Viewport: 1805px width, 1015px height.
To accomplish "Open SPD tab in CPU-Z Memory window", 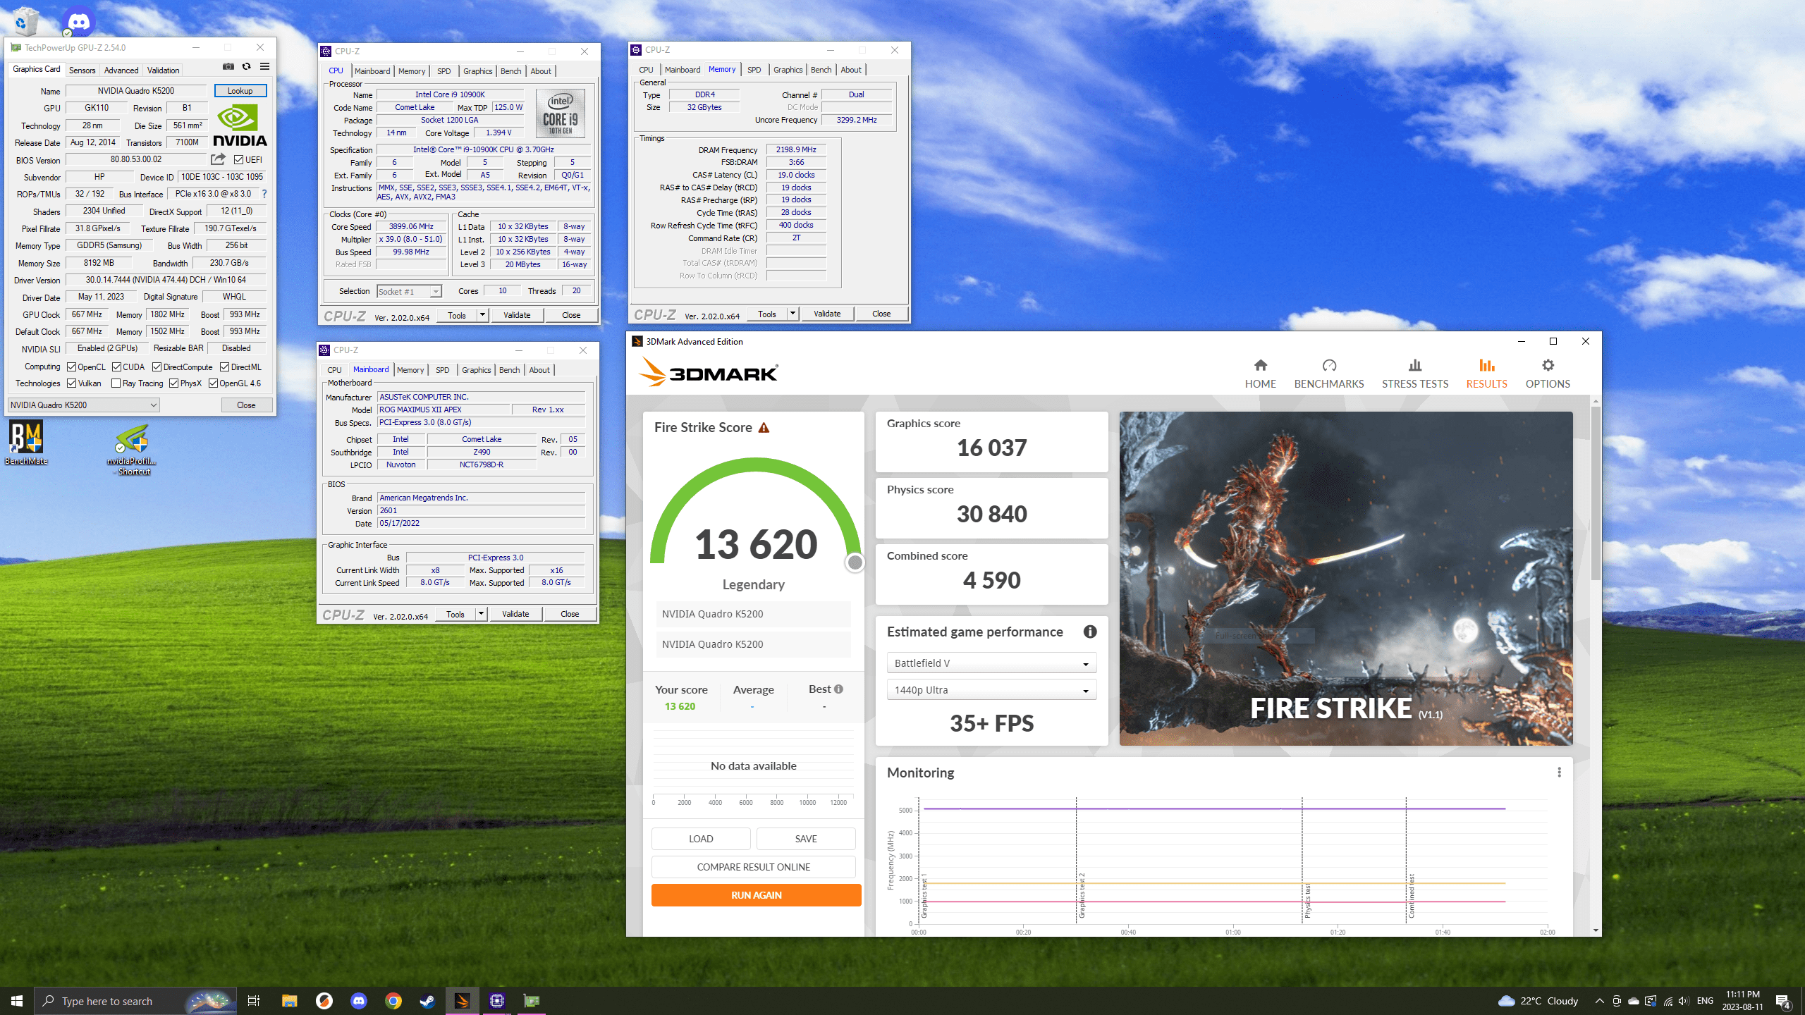I will pos(754,70).
